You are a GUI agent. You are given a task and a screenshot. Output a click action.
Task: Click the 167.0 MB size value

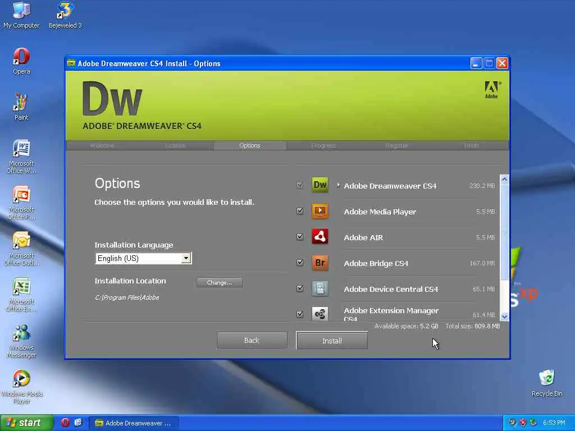pos(482,263)
